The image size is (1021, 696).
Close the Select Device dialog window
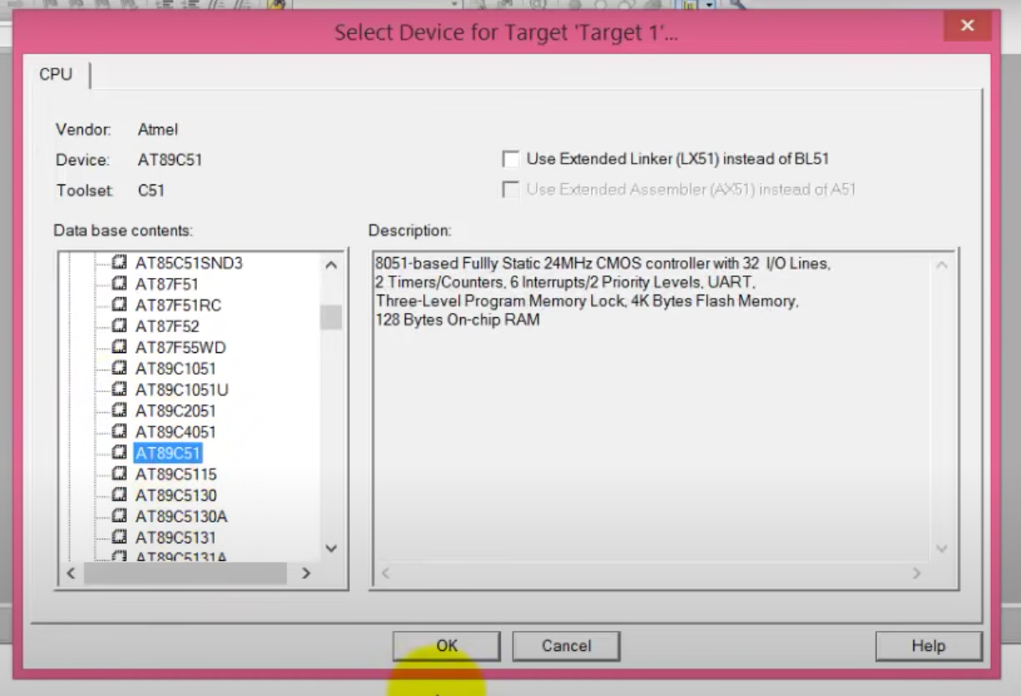(x=967, y=26)
